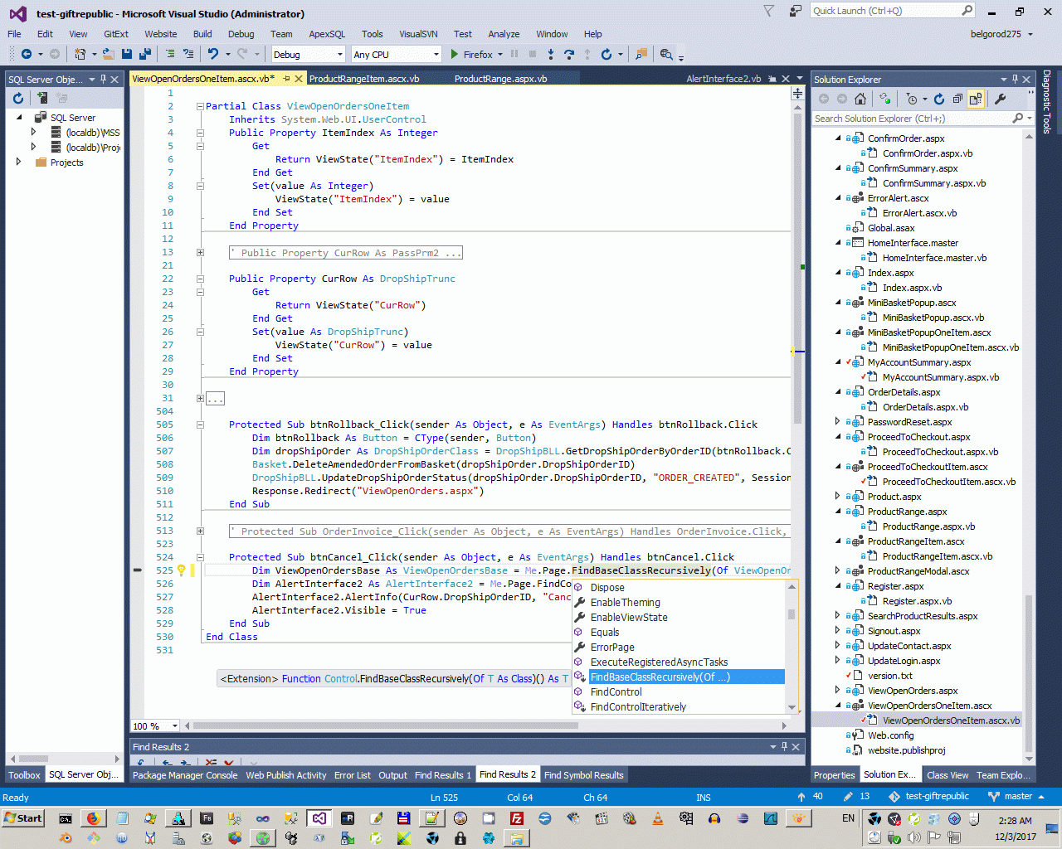Click the Save All toolbar icon
The height and width of the screenshot is (849, 1062).
(x=144, y=54)
